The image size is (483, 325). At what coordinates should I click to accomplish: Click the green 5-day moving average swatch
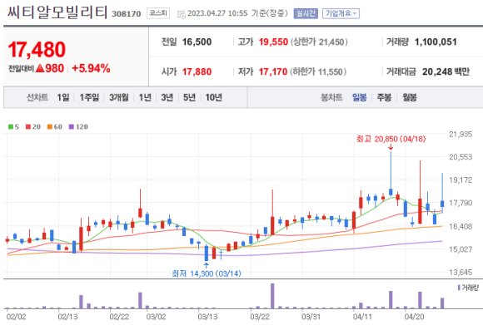[11, 126]
